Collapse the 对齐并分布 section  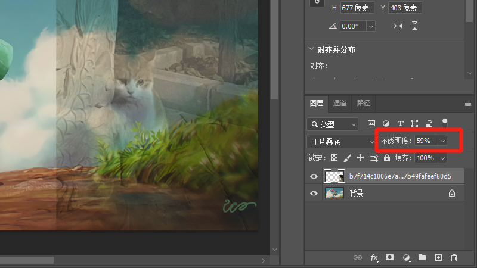(x=311, y=49)
